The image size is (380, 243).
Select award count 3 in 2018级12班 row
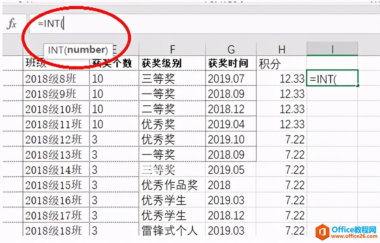click(x=114, y=139)
